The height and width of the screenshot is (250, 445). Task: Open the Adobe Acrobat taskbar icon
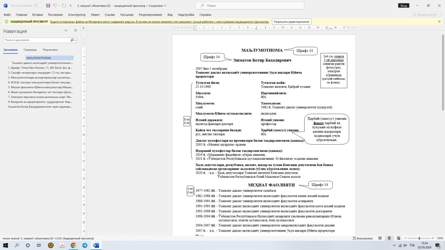[62, 245]
